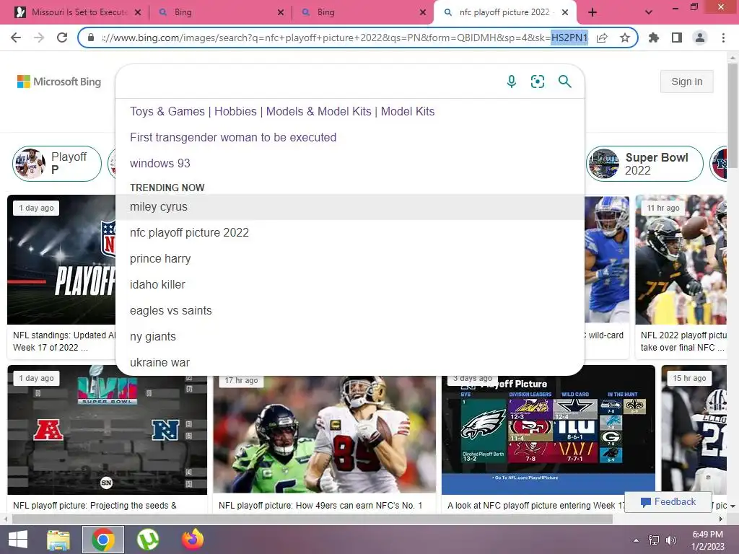
Task: Open Chrome three-dot menu
Action: pos(723,38)
